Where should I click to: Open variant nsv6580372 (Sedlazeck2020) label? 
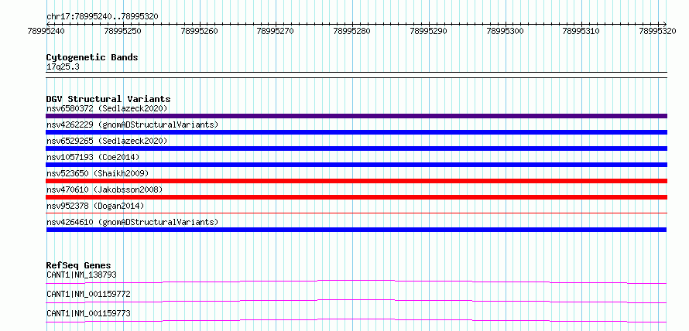tap(107, 108)
